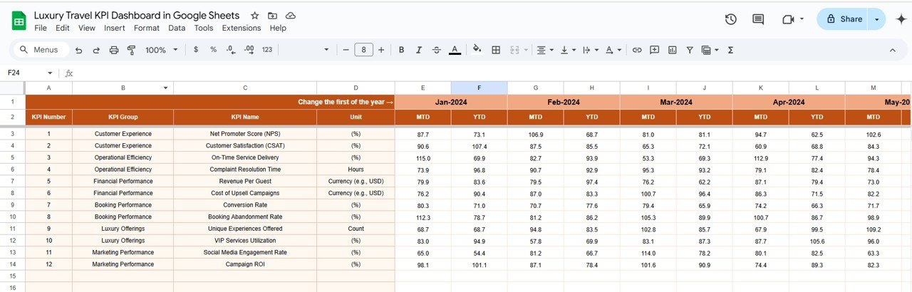Activate the paint format tool
The height and width of the screenshot is (292, 912).
[x=131, y=50]
